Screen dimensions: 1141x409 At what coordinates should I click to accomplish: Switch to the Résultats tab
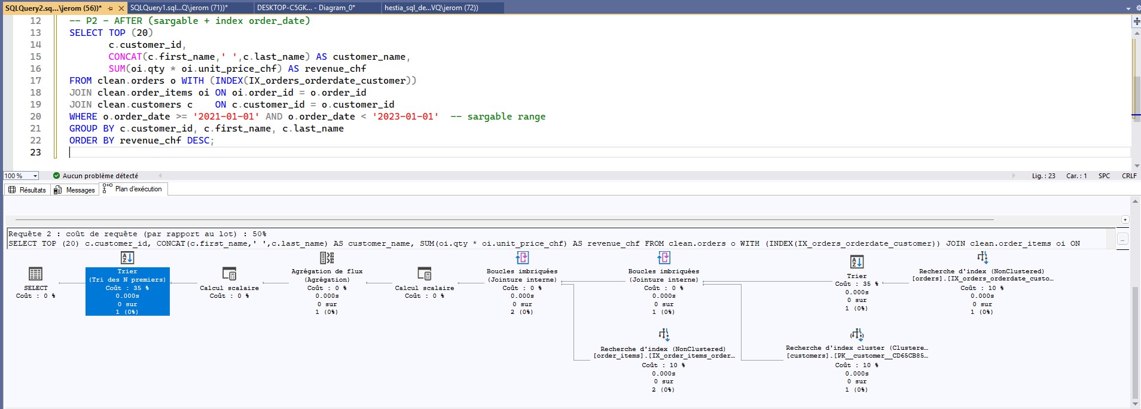[27, 190]
